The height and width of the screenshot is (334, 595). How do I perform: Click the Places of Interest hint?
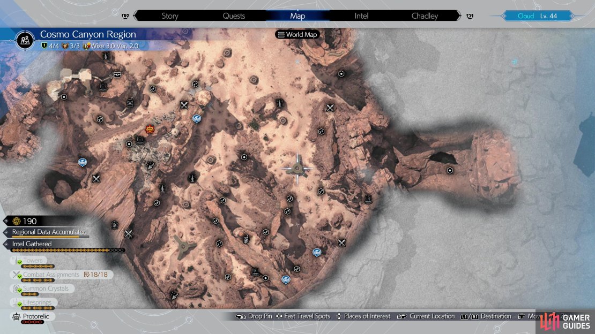[363, 316]
